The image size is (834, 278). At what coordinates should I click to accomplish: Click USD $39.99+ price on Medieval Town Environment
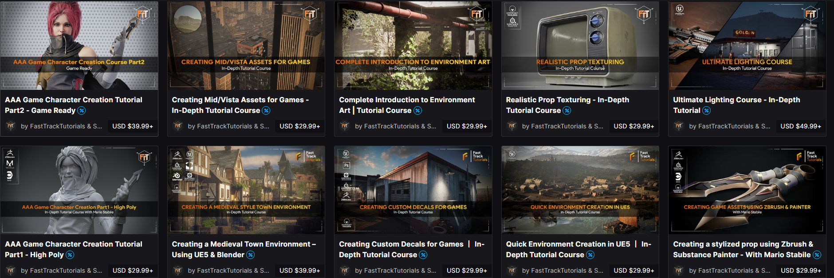click(299, 270)
